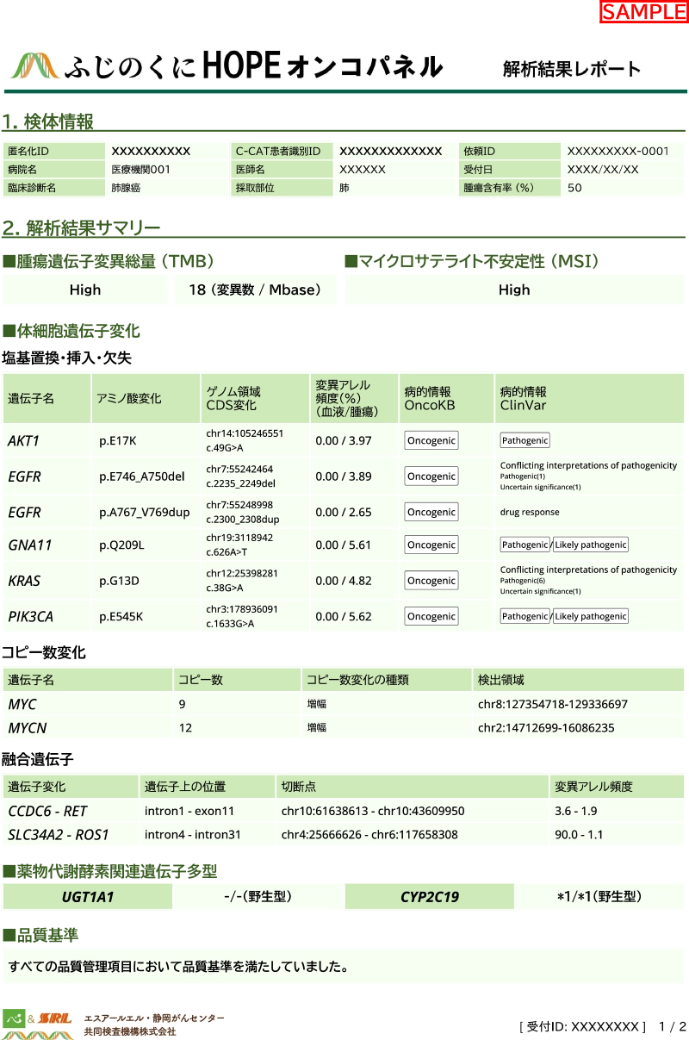Click the 肺腺癌 clinical diagnosis value
Screen dimensions: 689x1040
[x=127, y=187]
